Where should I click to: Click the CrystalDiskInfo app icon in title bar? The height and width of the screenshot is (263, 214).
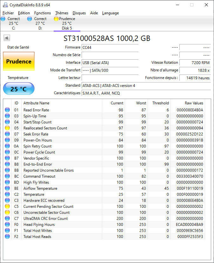coord(5,5)
